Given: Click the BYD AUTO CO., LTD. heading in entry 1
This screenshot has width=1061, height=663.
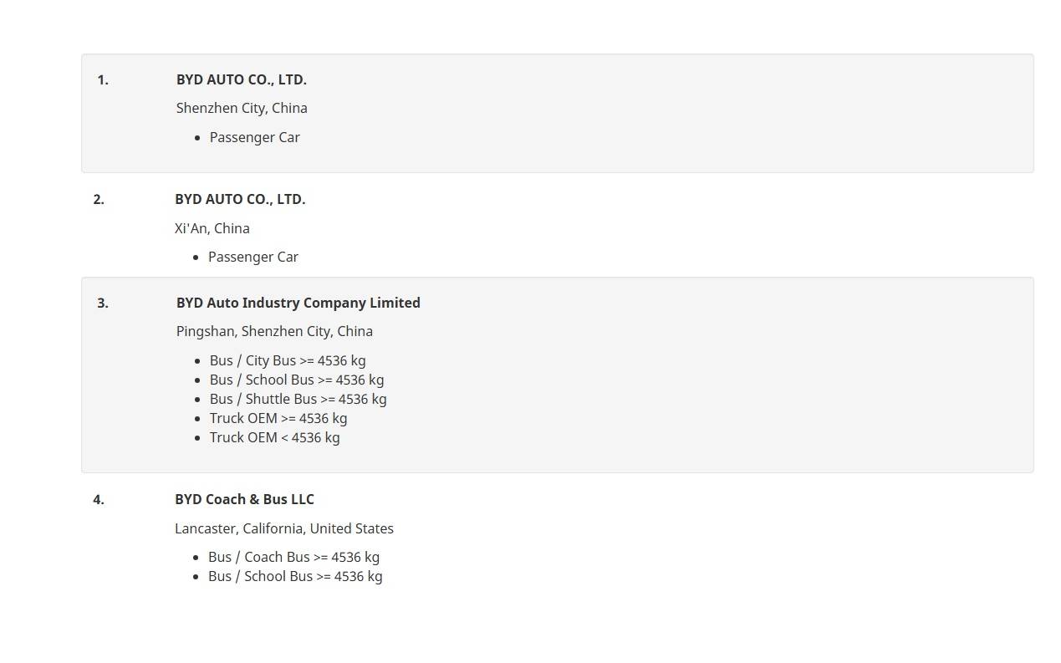Looking at the screenshot, I should pos(241,79).
